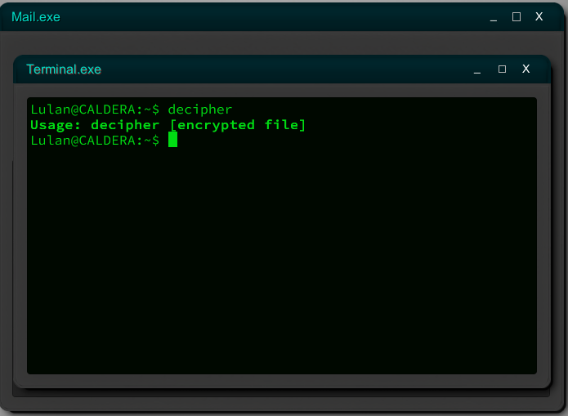Close the Mail.exe window
This screenshot has width=568, height=416.
(539, 16)
